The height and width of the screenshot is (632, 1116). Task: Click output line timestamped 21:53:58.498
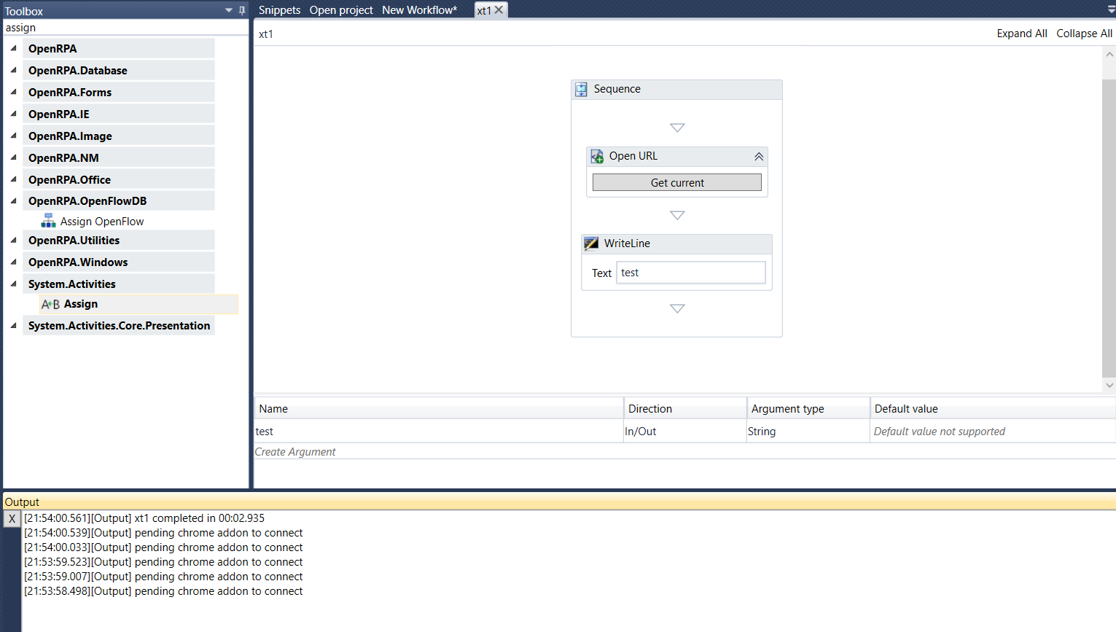pyautogui.click(x=163, y=591)
